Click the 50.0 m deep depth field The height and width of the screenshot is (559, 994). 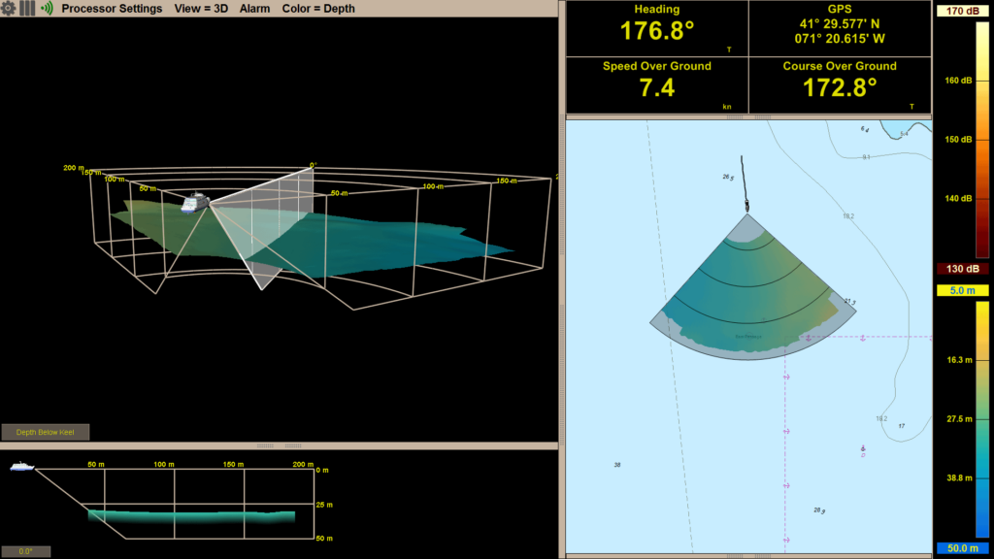962,548
